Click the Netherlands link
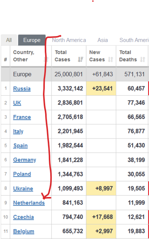 (29, 203)
